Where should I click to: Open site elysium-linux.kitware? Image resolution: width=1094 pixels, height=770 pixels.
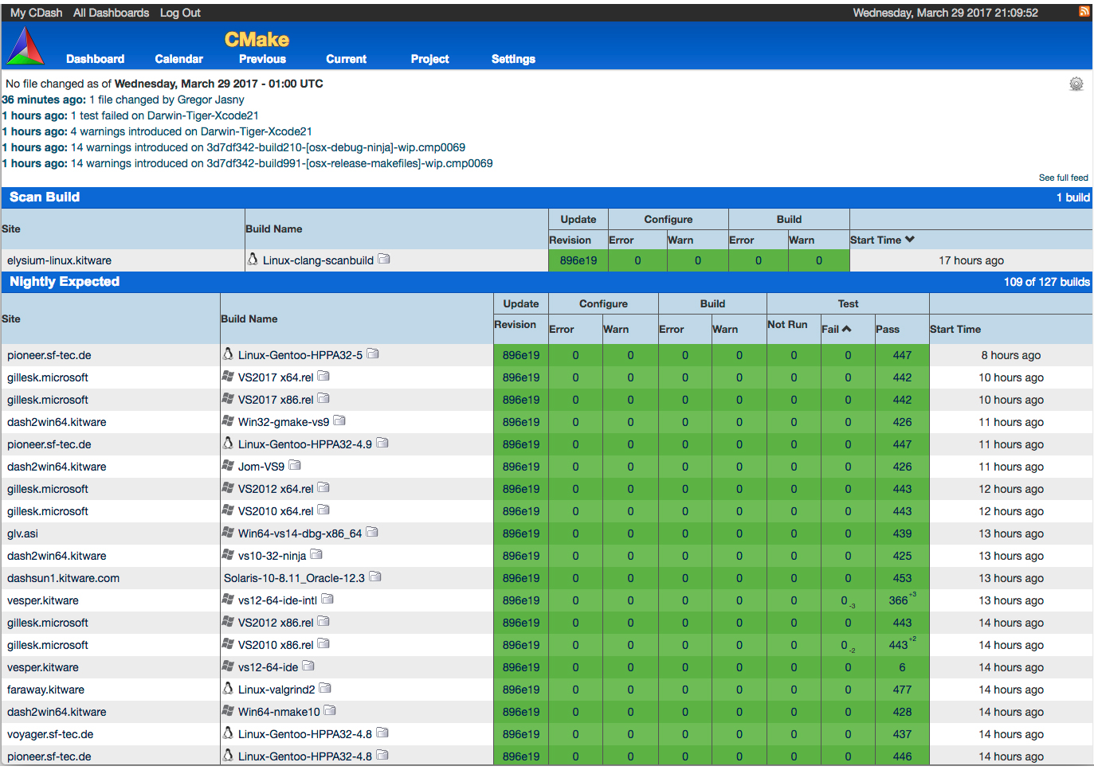[60, 260]
